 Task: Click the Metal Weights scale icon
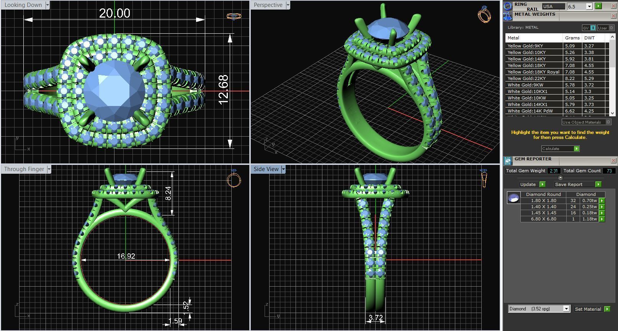(x=508, y=16)
